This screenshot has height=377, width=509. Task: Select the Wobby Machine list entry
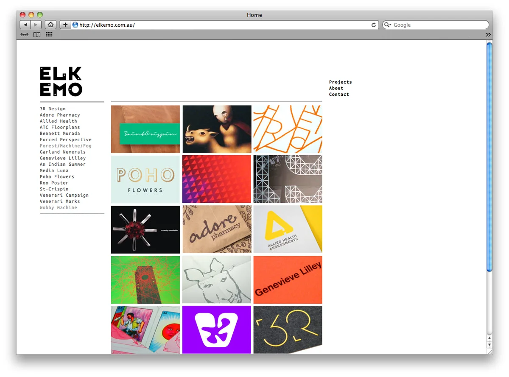(x=59, y=207)
